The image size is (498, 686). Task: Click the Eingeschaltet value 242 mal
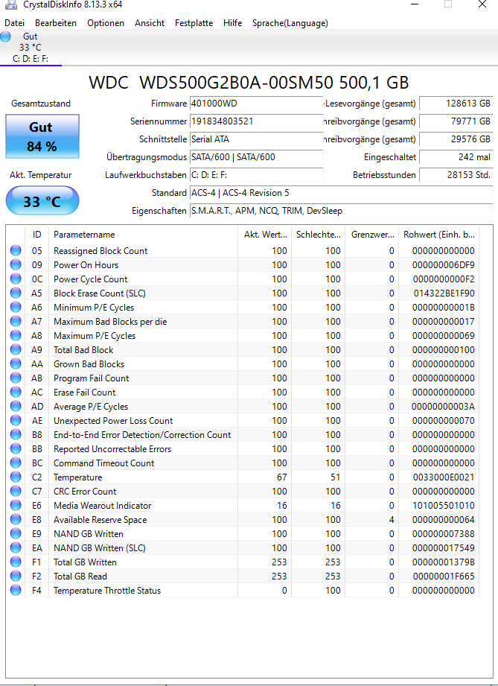click(x=456, y=157)
